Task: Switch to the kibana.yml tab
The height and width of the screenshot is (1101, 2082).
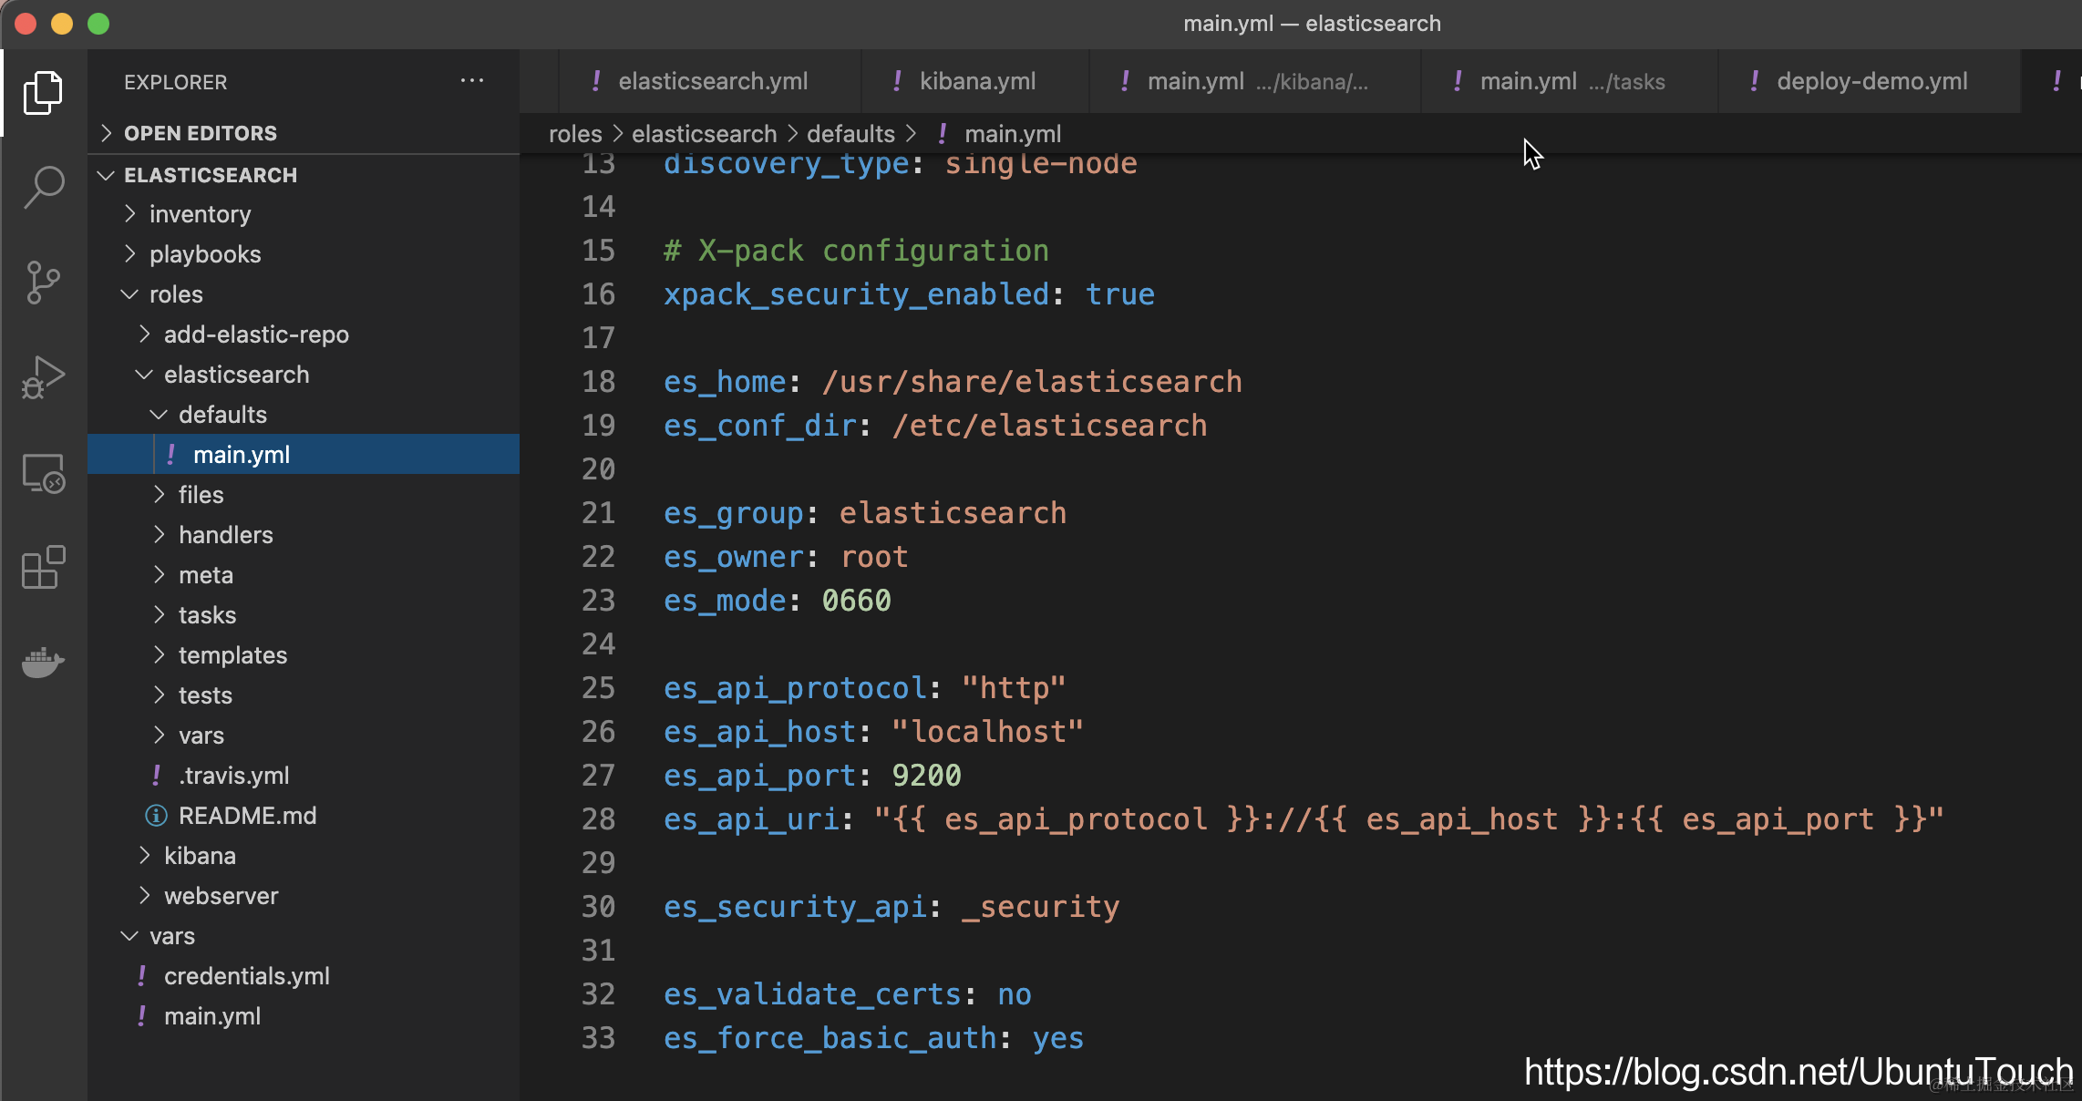Action: pyautogui.click(x=976, y=81)
